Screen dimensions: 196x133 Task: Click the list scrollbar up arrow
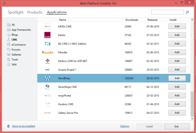(x=192, y=20)
